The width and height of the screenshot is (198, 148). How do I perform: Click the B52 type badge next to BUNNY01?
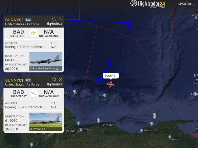(28, 80)
